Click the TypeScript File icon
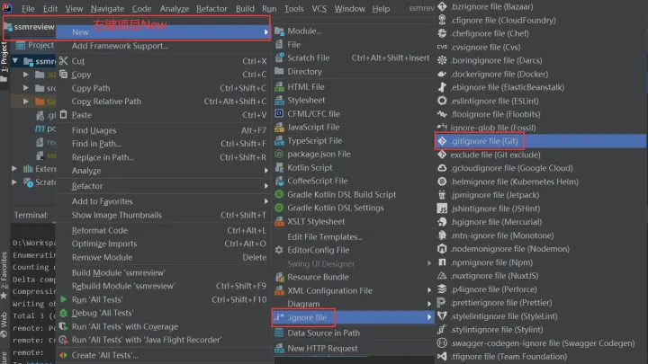 (x=279, y=141)
